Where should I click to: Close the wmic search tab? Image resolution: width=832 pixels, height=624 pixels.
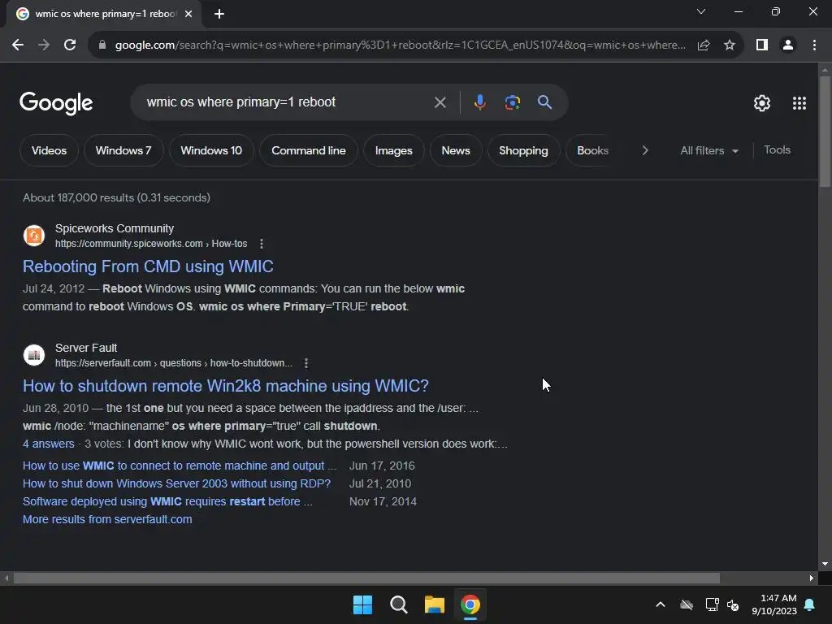[188, 14]
